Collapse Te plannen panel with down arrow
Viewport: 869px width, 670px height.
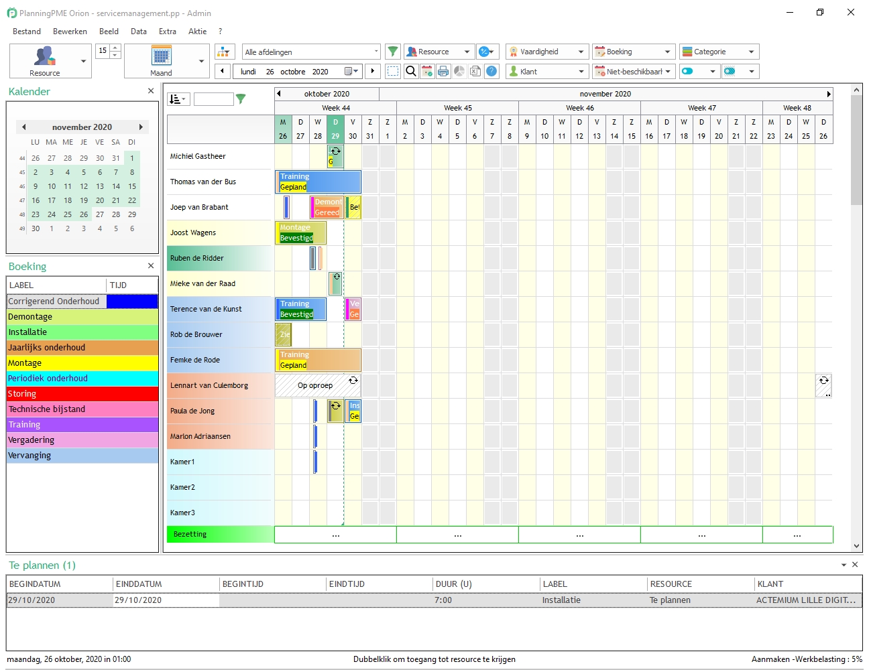point(844,565)
